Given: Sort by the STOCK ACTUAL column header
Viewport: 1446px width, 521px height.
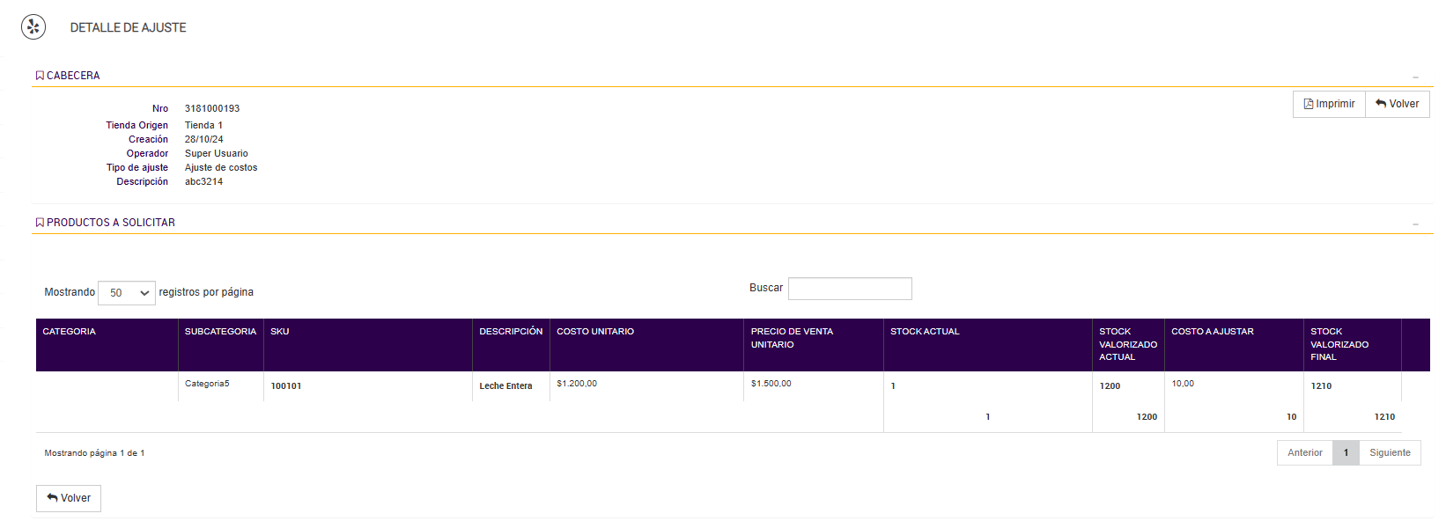Looking at the screenshot, I should click(988, 345).
